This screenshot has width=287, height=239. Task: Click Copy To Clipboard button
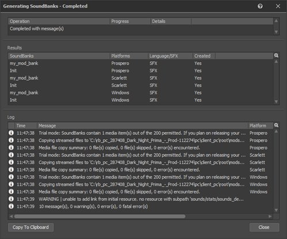(30, 227)
